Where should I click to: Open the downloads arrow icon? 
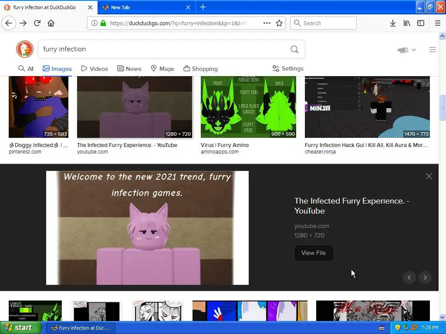393,23
